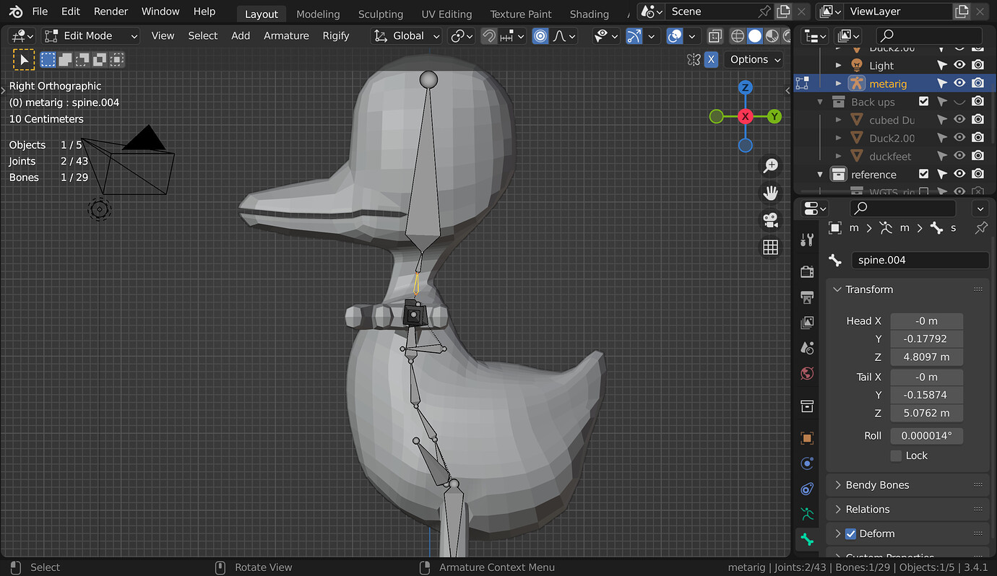Image resolution: width=997 pixels, height=576 pixels.
Task: Click the zoom magnifier icon in viewport
Action: click(771, 165)
